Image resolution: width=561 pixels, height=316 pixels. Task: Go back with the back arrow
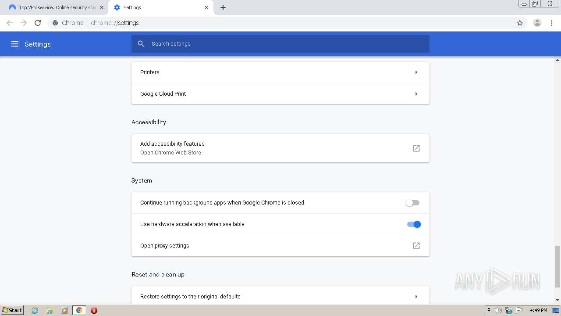pos(10,23)
